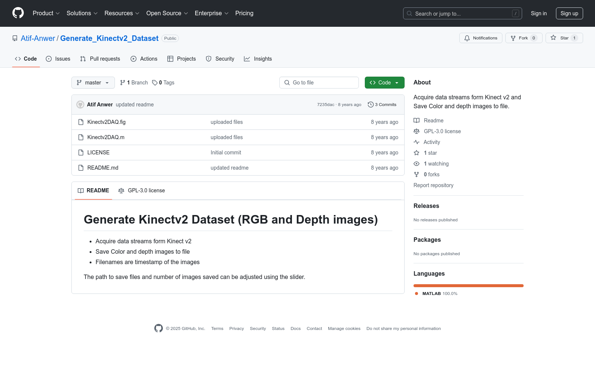
Task: Click the footer Terms link
Action: click(217, 328)
